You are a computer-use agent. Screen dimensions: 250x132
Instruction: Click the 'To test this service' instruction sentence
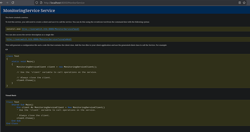pyautogui.click(x=77, y=22)
